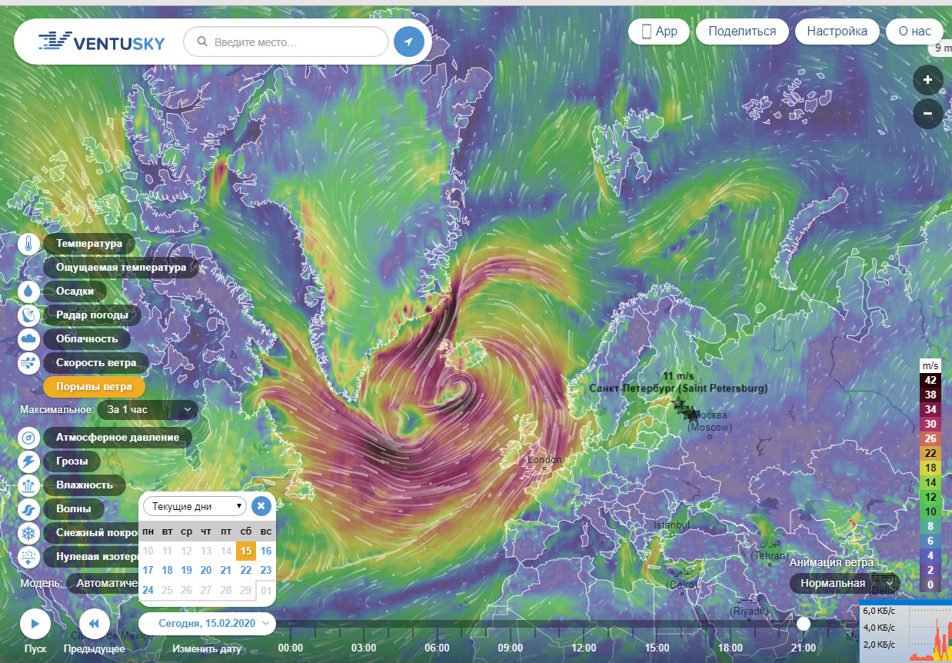Click the Поделиться button
The width and height of the screenshot is (952, 663).
[741, 32]
